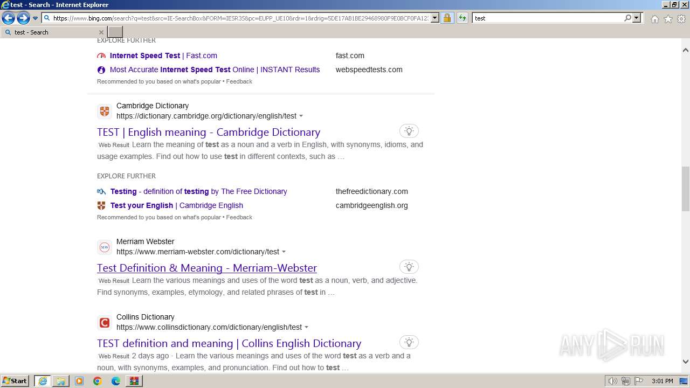Launch Microsoft Edge from the taskbar
Viewport: 690px width, 388px height.
point(116,381)
